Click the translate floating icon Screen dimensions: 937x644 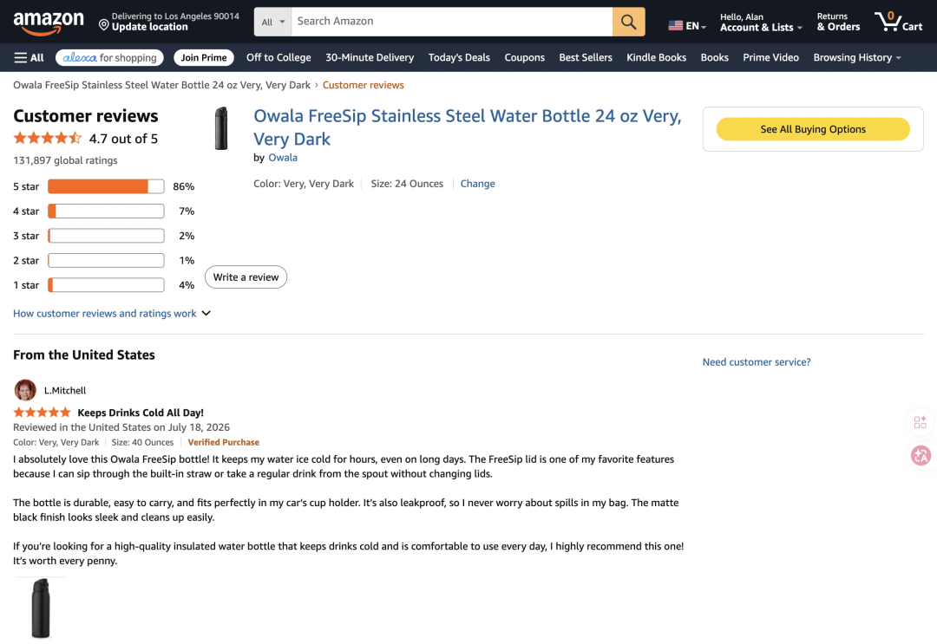pos(921,455)
